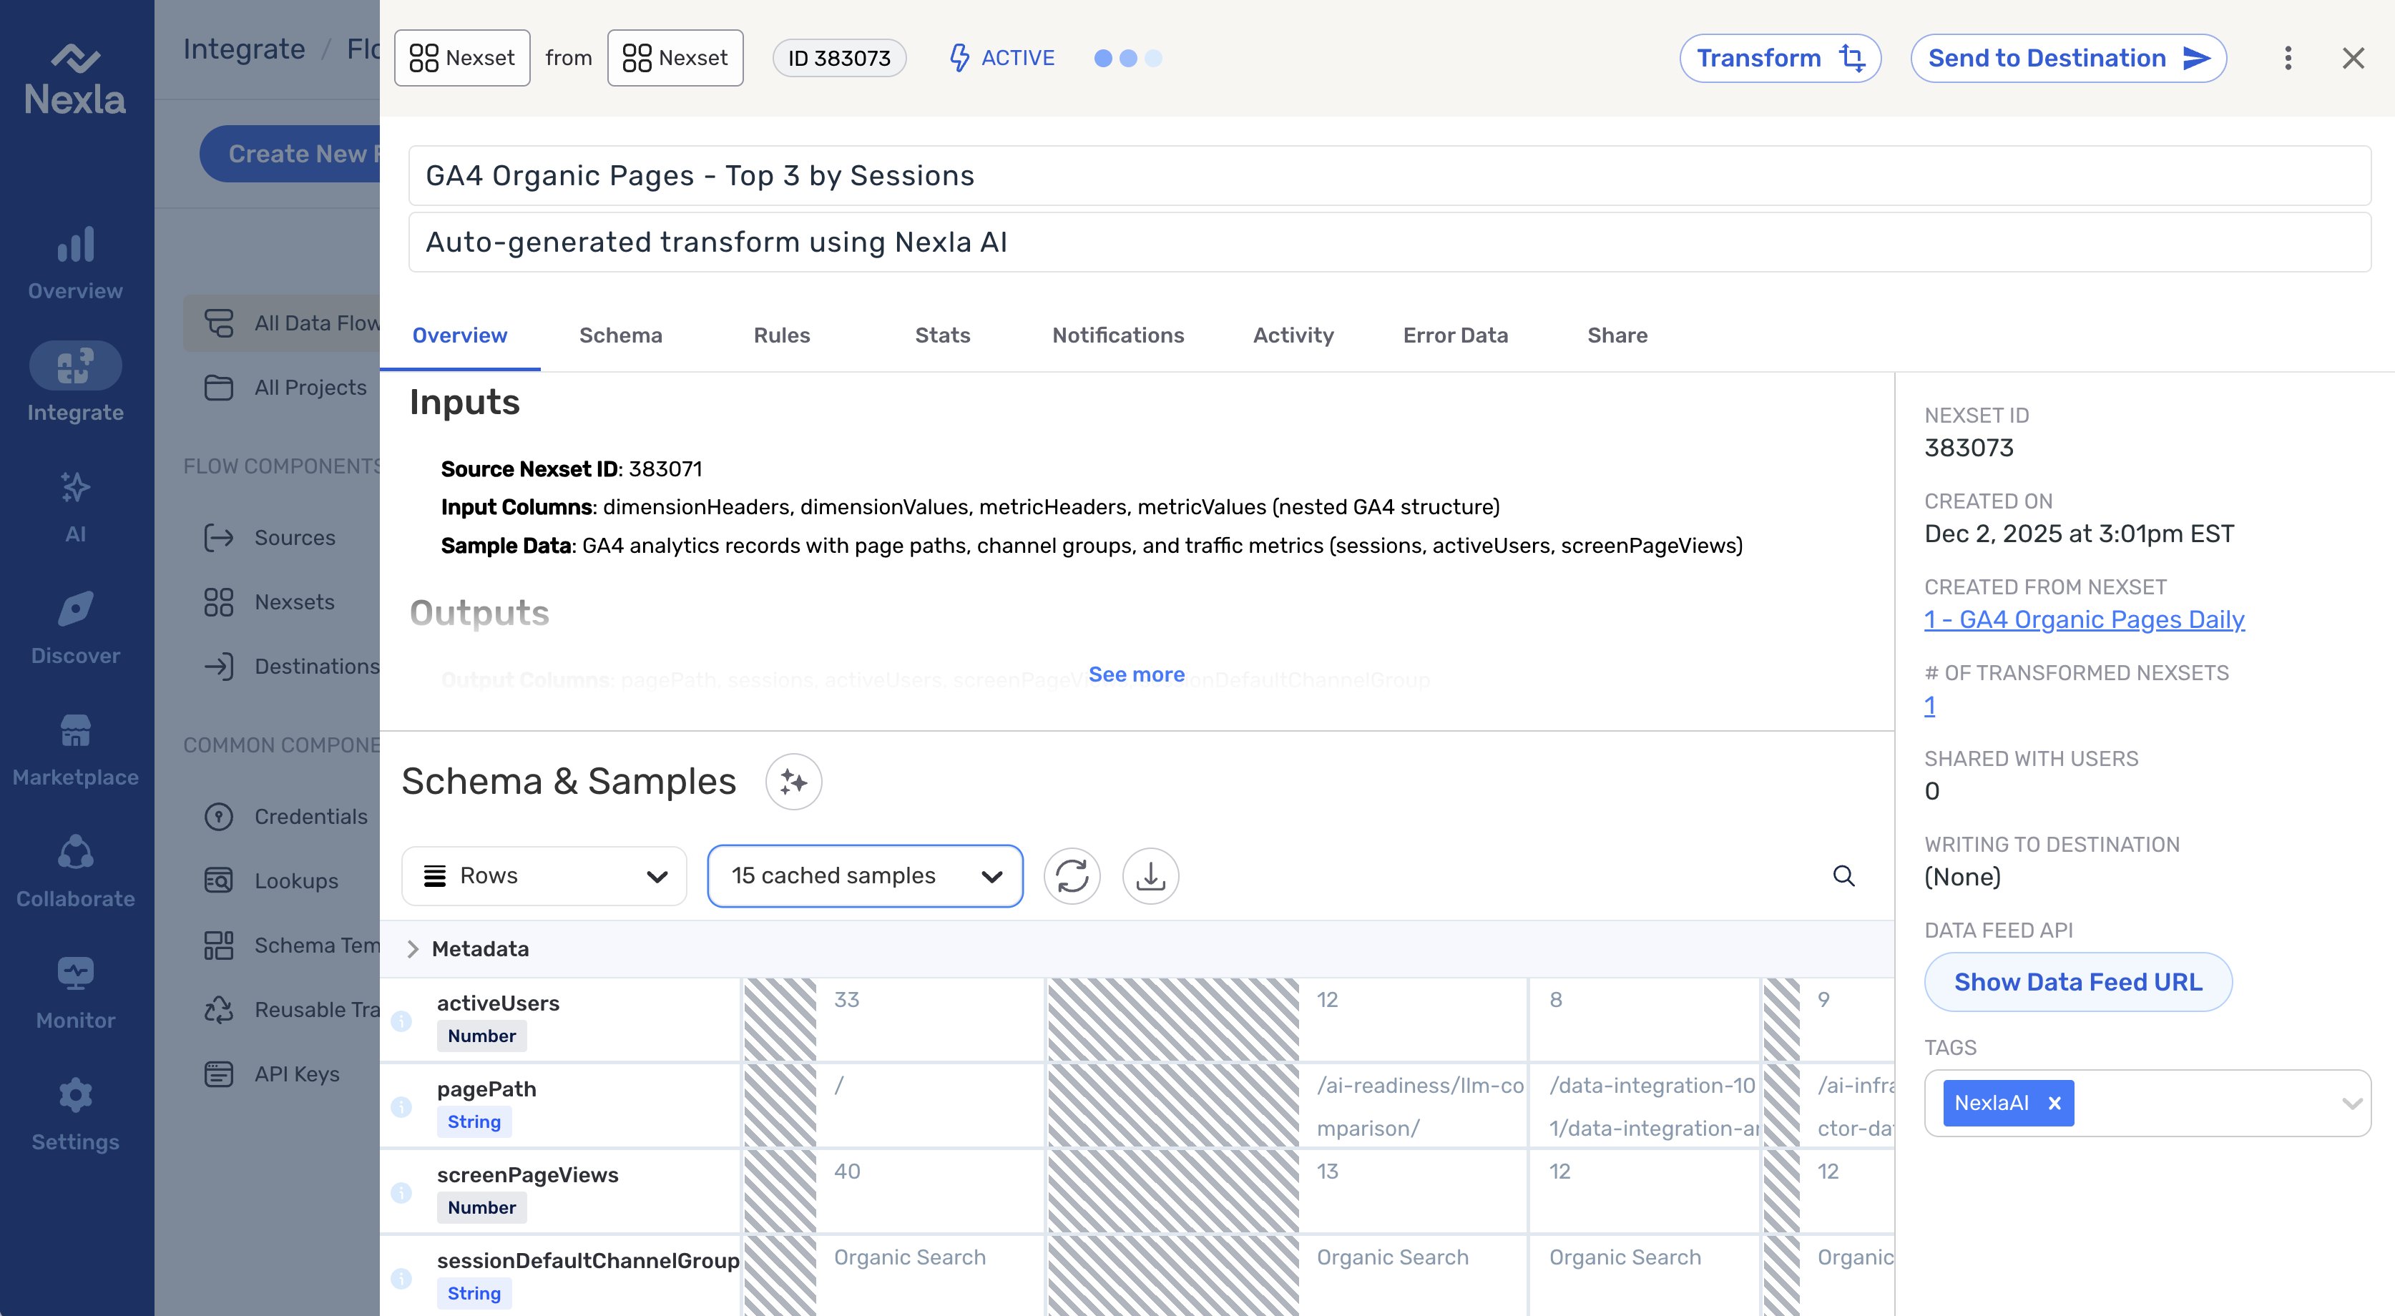Switch to the Error Data tab

tap(1455, 335)
